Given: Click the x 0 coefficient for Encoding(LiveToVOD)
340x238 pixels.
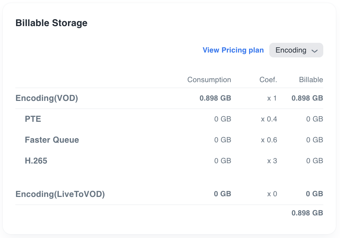Looking at the screenshot, I should coord(272,194).
